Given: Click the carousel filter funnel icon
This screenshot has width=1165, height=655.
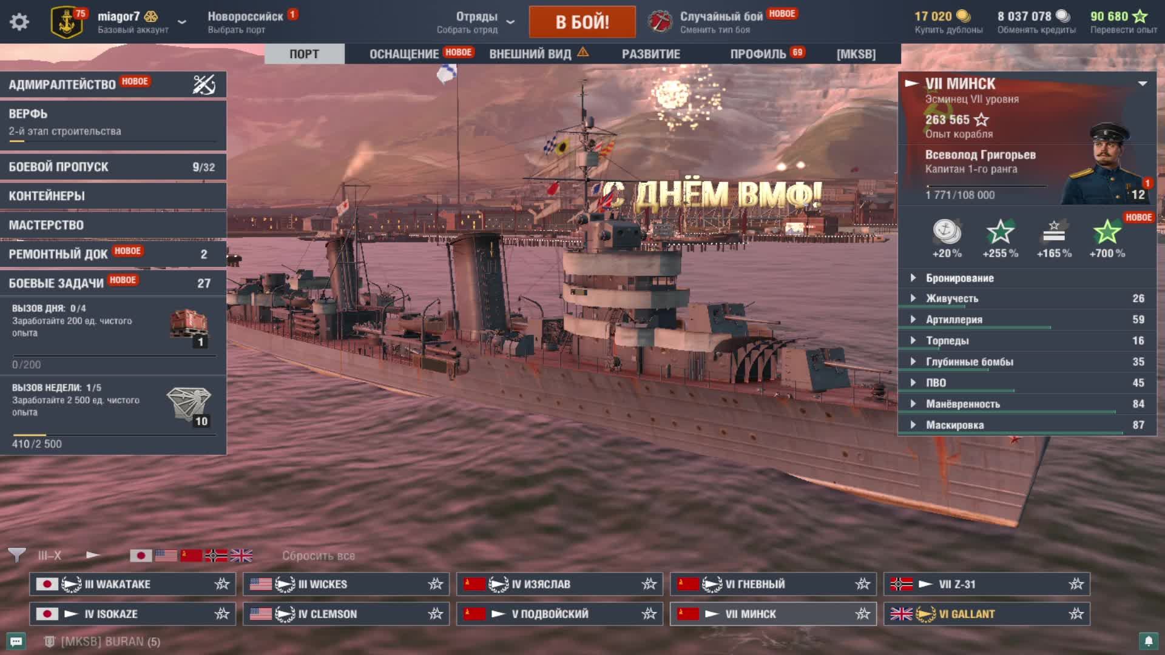Looking at the screenshot, I should pos(16,555).
